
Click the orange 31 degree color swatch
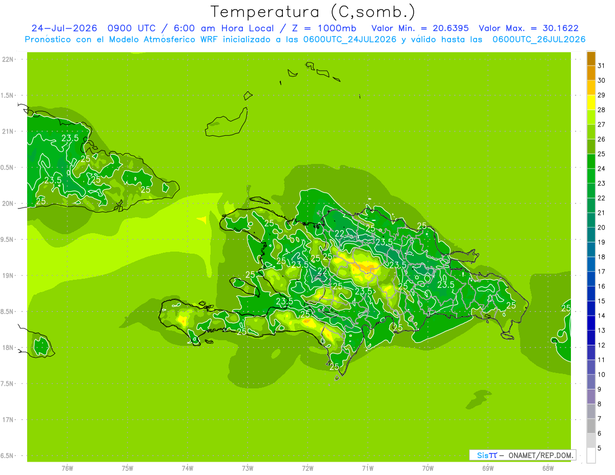[591, 58]
